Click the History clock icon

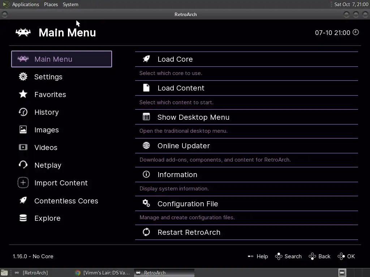[23, 112]
